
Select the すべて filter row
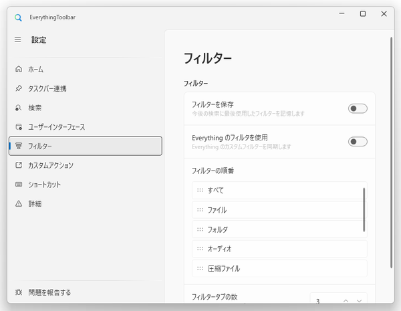(279, 190)
